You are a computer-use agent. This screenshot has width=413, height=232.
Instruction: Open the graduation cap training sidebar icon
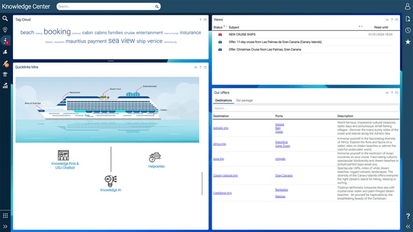(5, 75)
